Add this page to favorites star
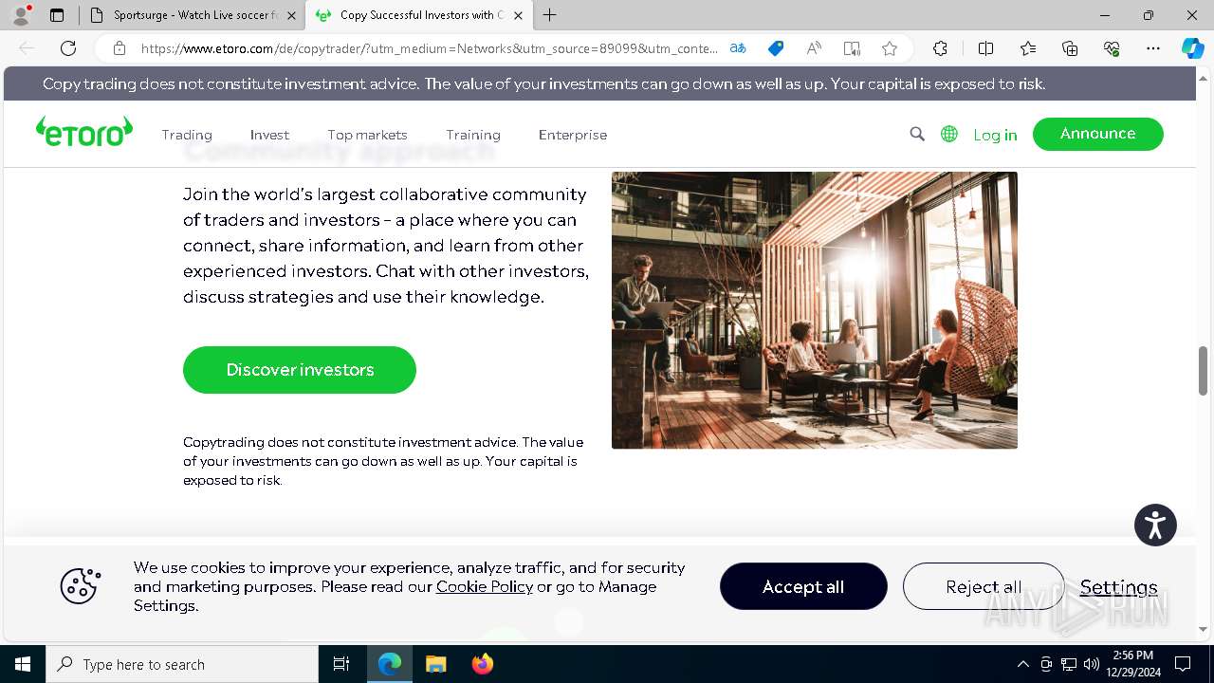Screen dimensions: 1214x683 point(890,48)
